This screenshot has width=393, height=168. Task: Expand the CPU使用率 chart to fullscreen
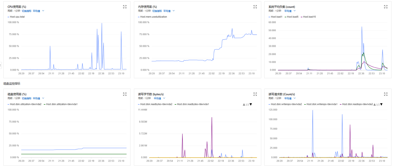[x=125, y=7]
